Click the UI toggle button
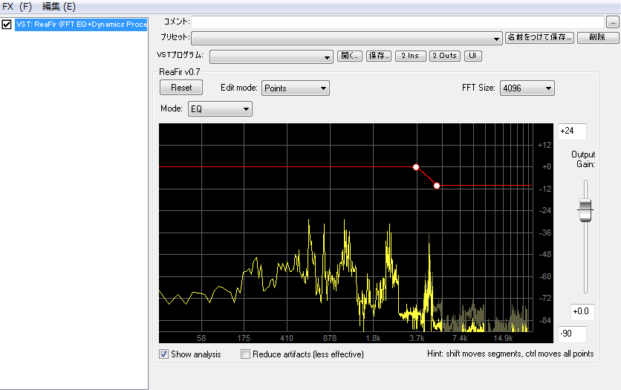This screenshot has height=390, width=621. pyautogui.click(x=472, y=56)
